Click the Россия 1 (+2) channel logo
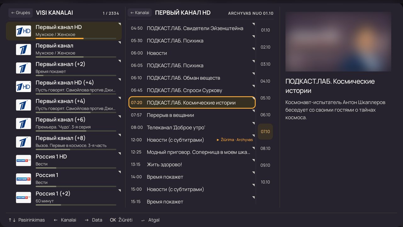403x227 pixels. [24, 197]
